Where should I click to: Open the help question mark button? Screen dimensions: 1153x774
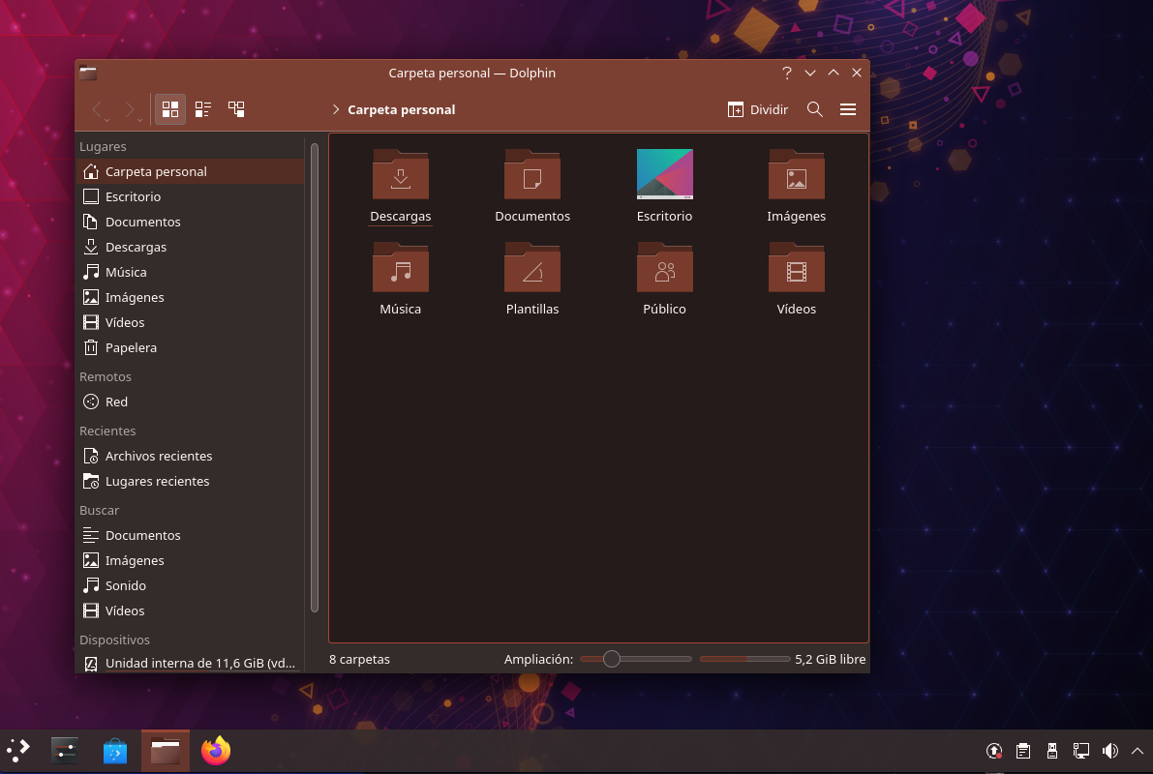click(x=786, y=73)
